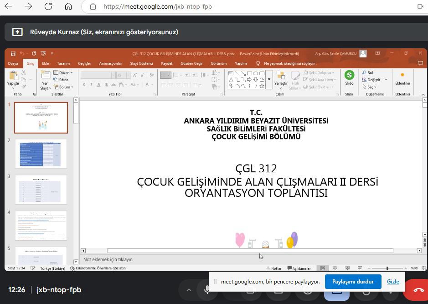428x304 pixels.
Task: Hide the Meet sharing notification via Gizle
Action: (x=392, y=281)
